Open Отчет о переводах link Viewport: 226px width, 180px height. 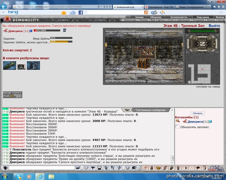click(179, 20)
